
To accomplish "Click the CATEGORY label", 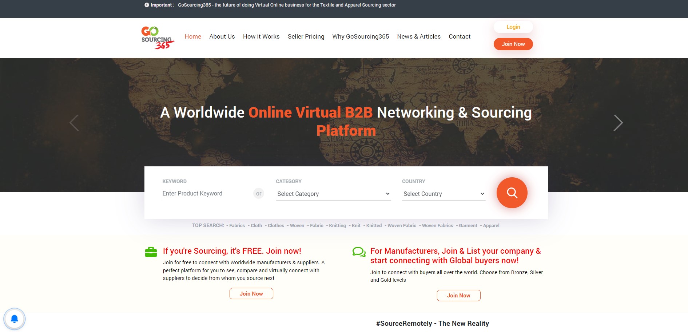I will [289, 181].
